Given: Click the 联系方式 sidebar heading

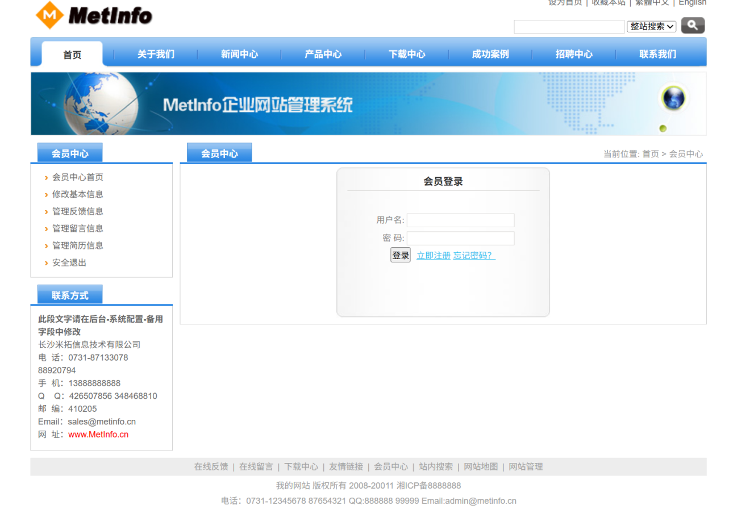Looking at the screenshot, I should (70, 295).
